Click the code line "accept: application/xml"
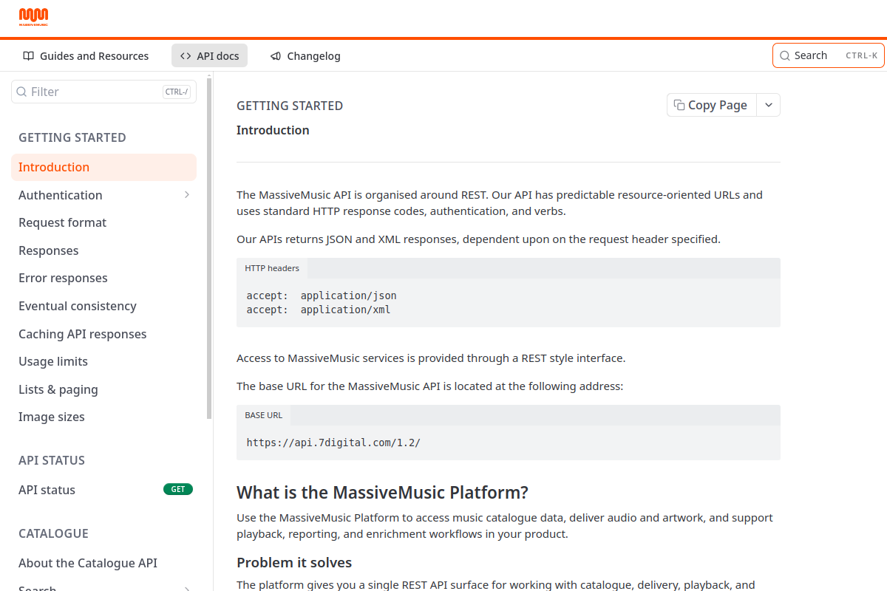The image size is (887, 591). (319, 310)
